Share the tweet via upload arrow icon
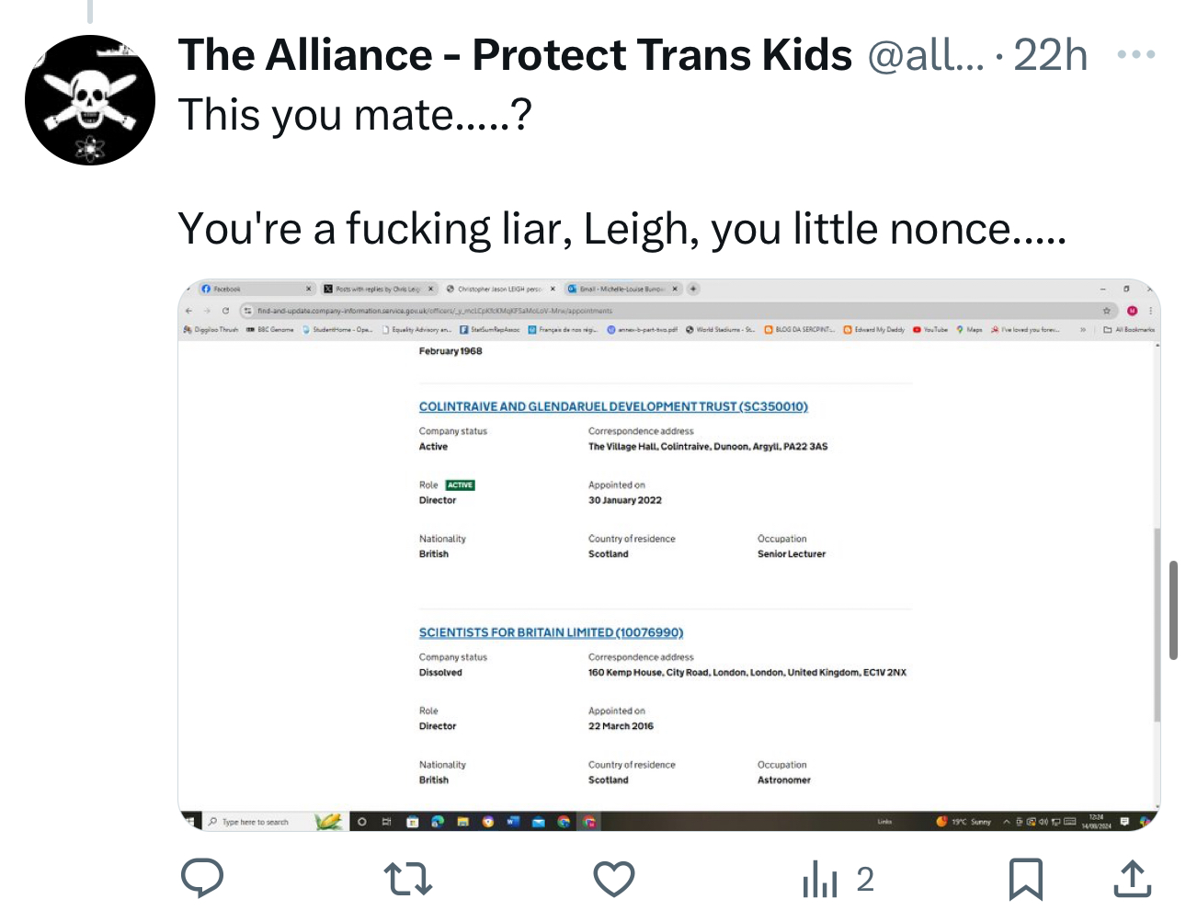The width and height of the screenshot is (1186, 922). pos(1132,879)
